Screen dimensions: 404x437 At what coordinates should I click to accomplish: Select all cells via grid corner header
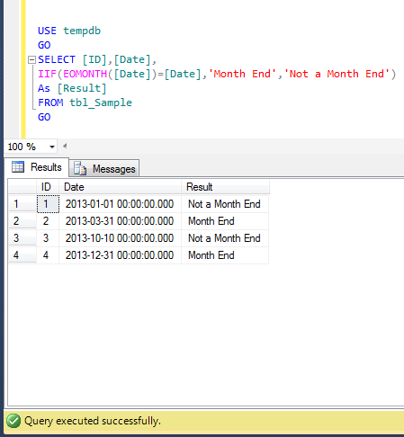22,187
